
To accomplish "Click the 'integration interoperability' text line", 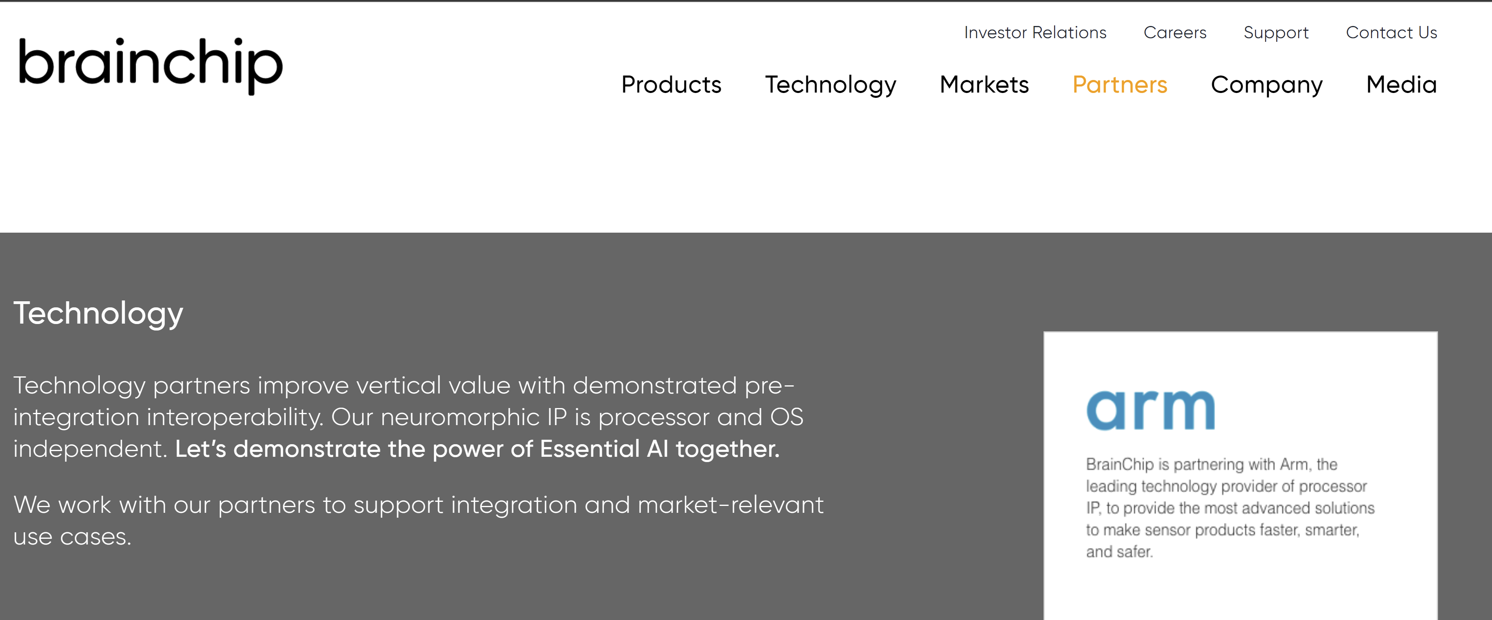I will point(408,417).
